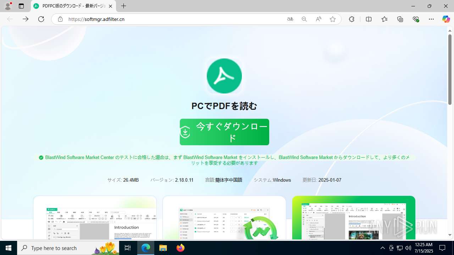The width and height of the screenshot is (454, 255).
Task: Open a new browser tab
Action: (123, 6)
